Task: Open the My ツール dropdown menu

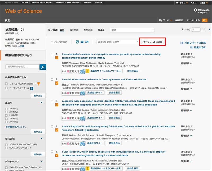Action: click(x=165, y=20)
